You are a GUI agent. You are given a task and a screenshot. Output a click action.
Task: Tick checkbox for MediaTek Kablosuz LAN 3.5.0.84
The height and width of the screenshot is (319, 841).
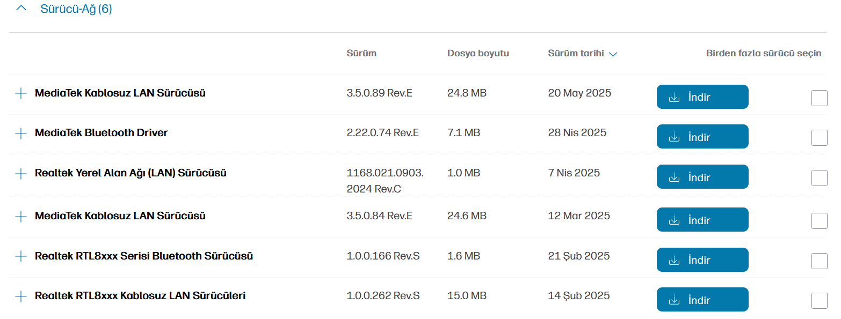click(x=819, y=221)
